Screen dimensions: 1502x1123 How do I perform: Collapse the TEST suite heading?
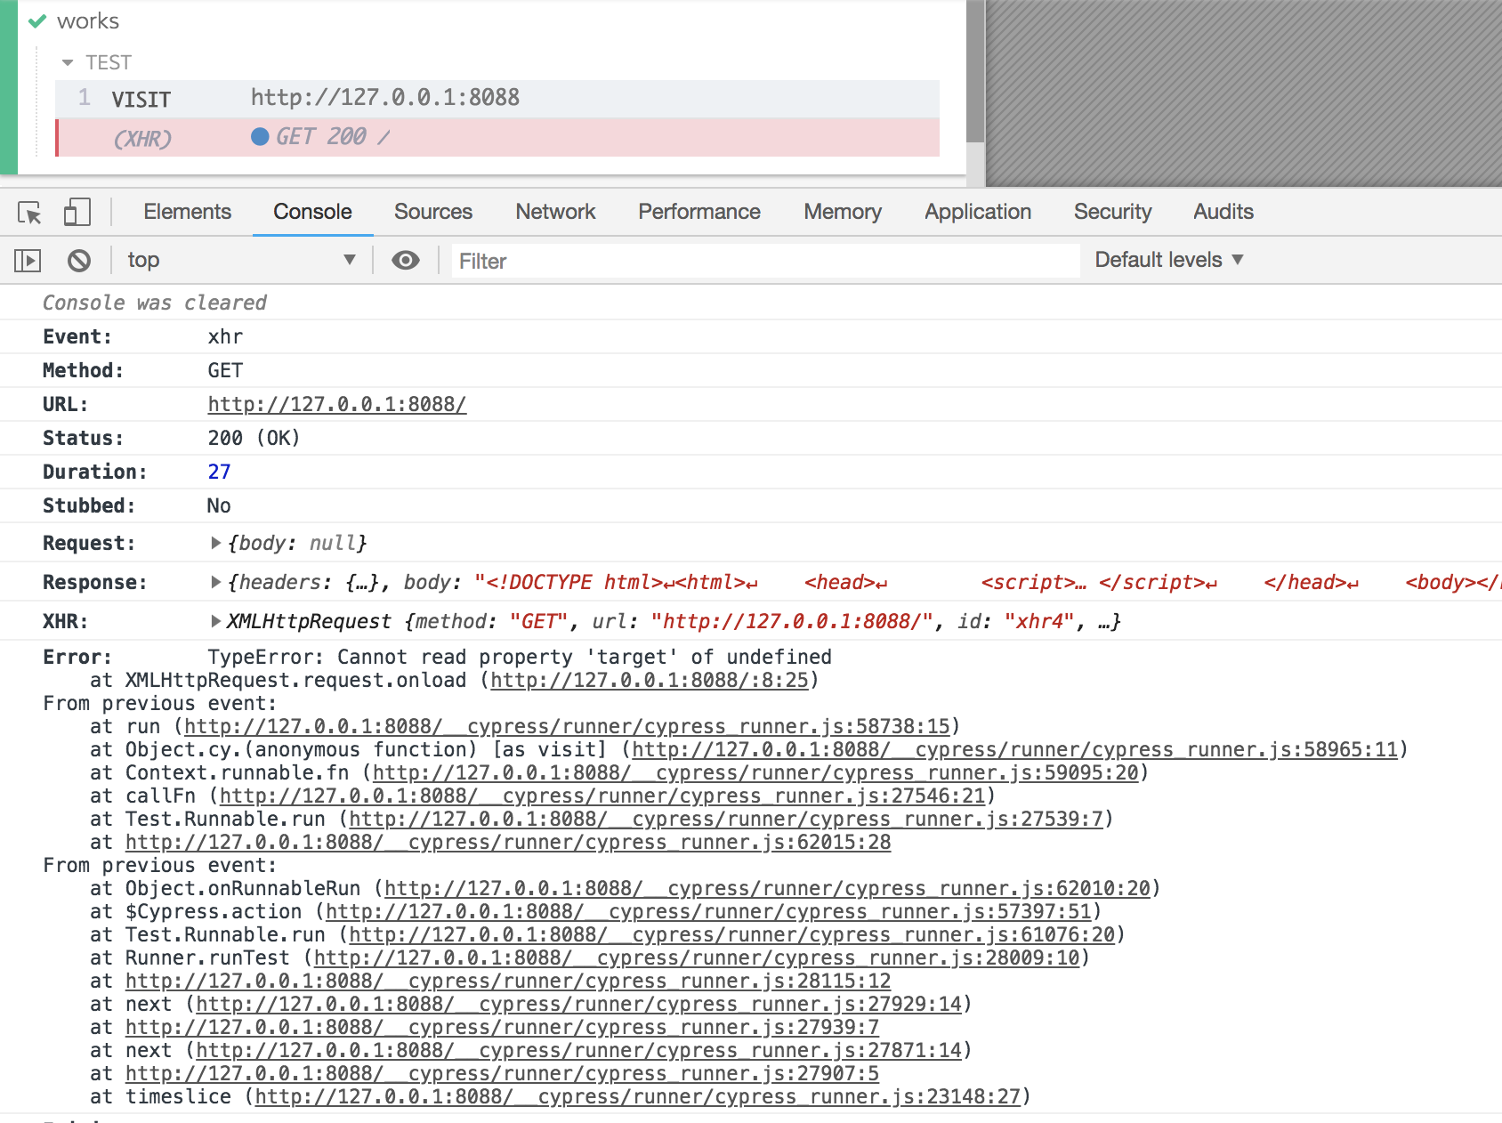[x=69, y=62]
